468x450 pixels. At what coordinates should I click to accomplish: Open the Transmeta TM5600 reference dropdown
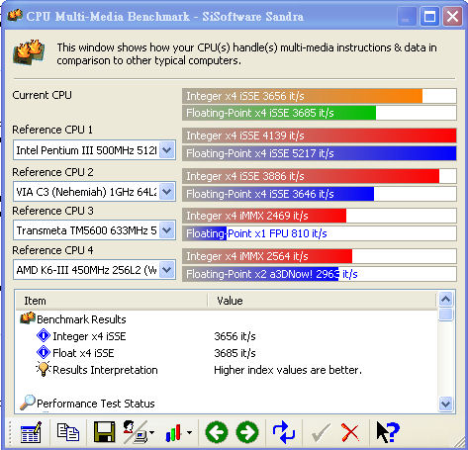167,229
